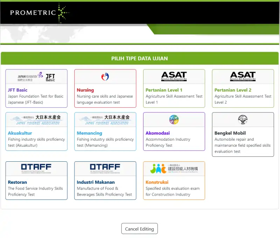This screenshot has height=238, width=280.
Task: Click OTAFF logo on Industri Makanan card
Action: [x=105, y=169]
